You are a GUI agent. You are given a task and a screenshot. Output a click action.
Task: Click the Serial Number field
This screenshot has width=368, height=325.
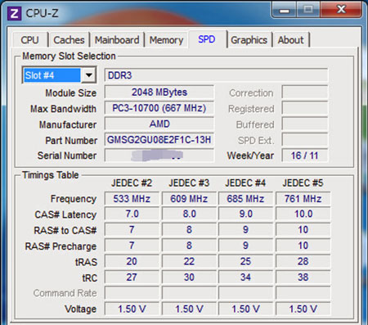159,156
